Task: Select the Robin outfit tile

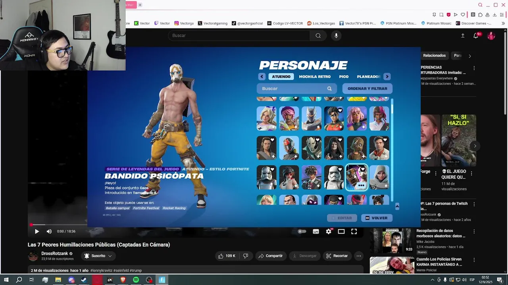Action: click(334, 118)
